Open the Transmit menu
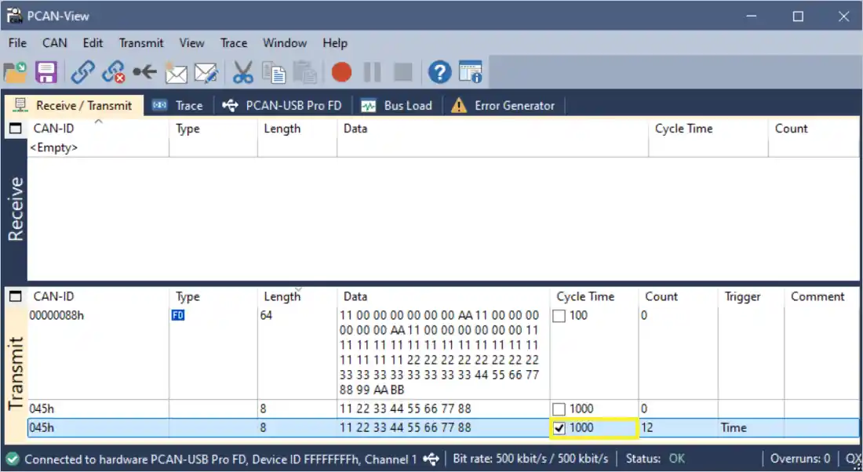 141,43
